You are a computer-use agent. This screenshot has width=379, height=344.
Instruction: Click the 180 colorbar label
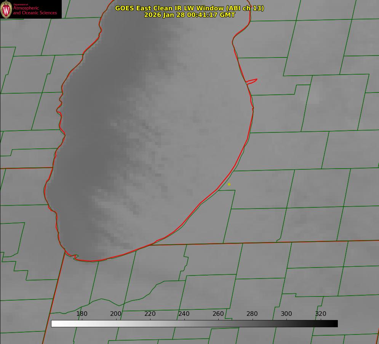pos(82,314)
